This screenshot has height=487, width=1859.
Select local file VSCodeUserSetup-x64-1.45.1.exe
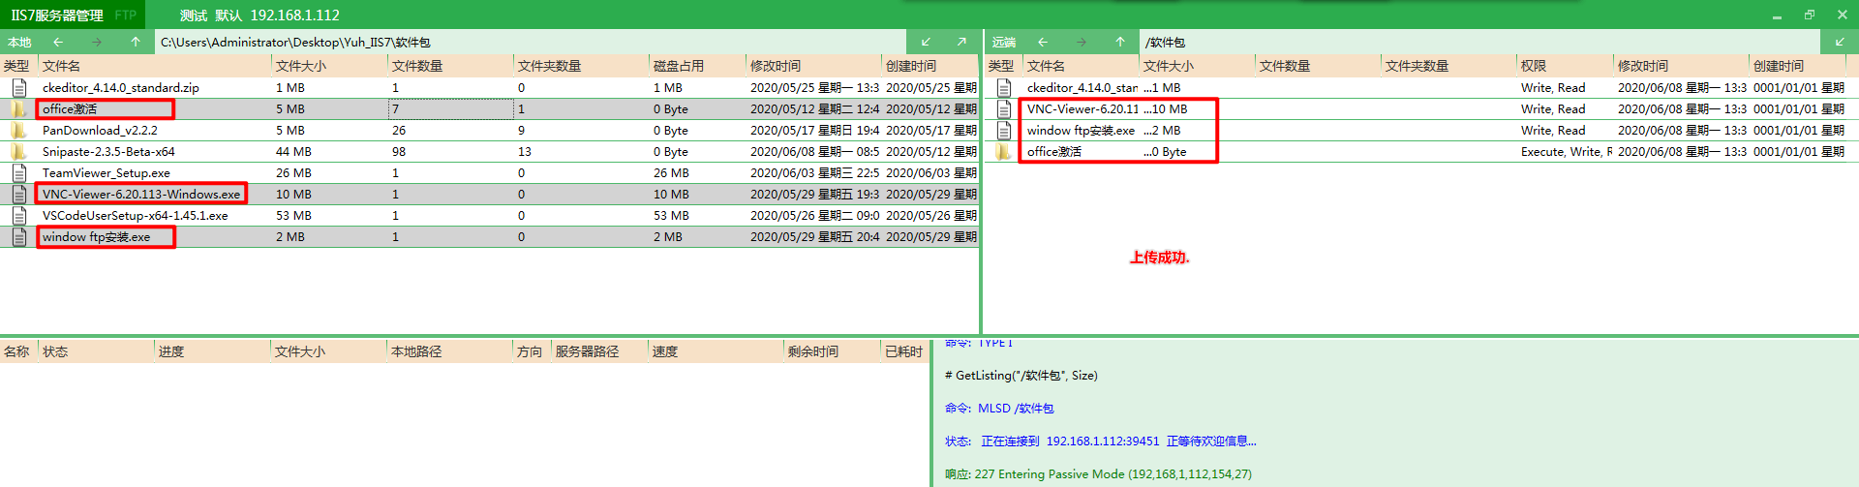click(136, 215)
